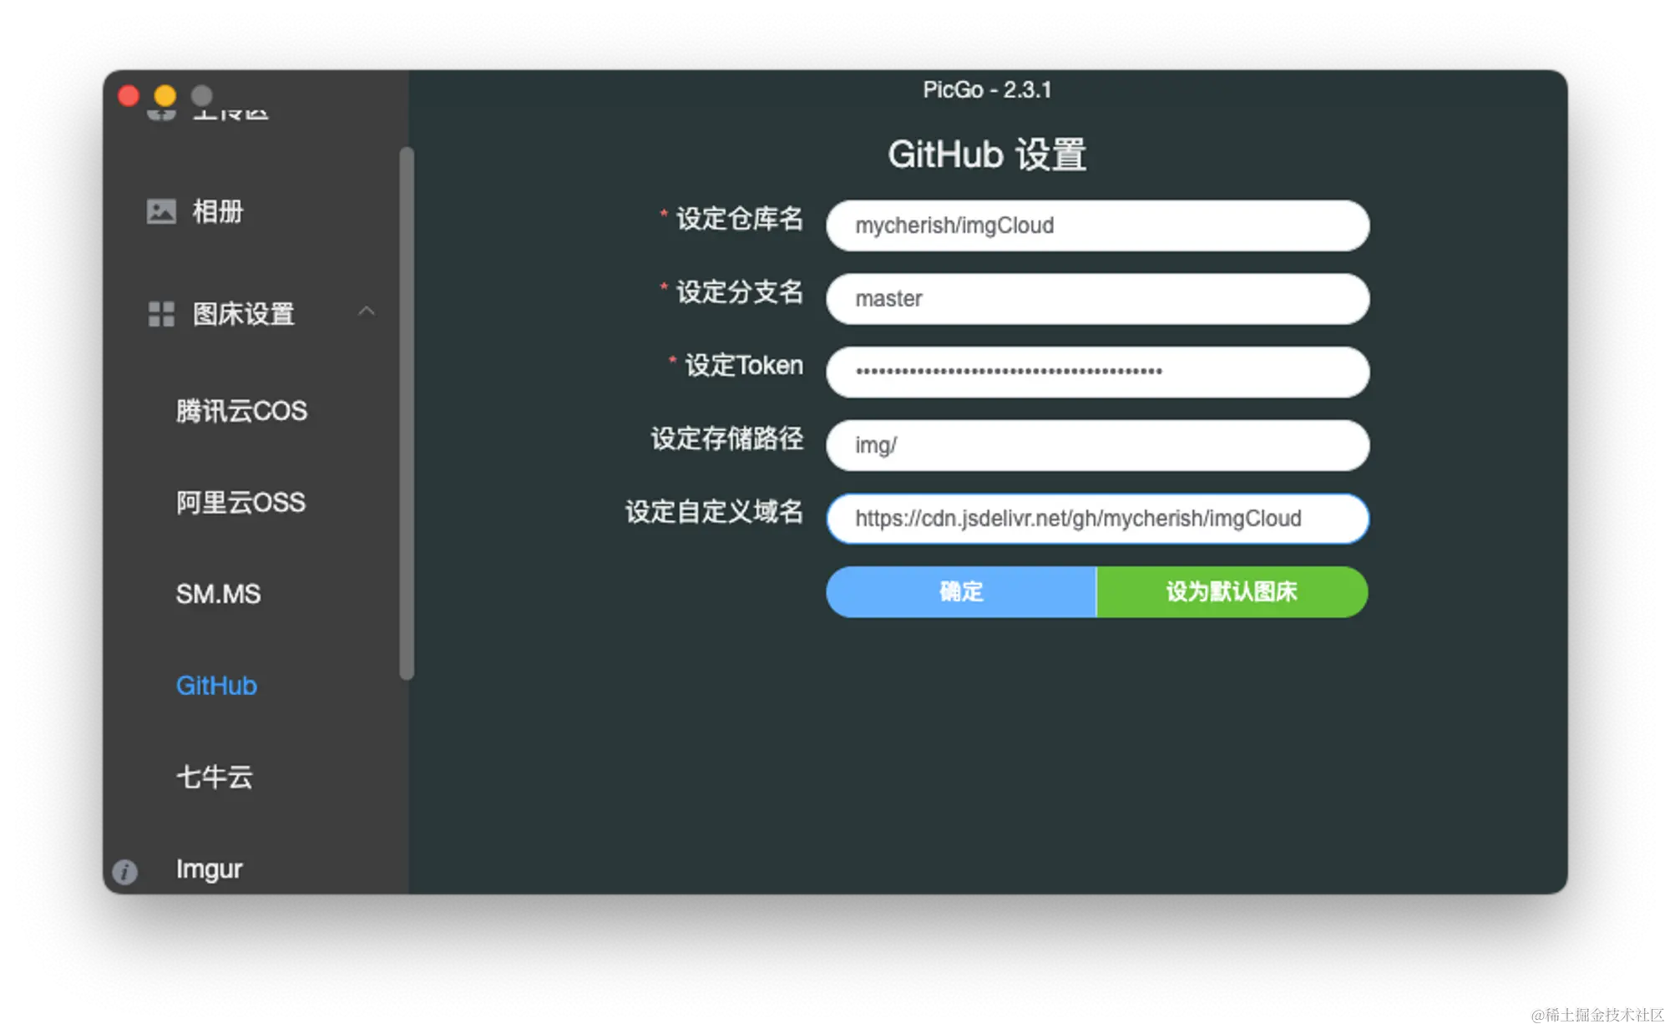Select 阿里云OSS image host
Image resolution: width=1670 pixels, height=1029 pixels.
(240, 503)
